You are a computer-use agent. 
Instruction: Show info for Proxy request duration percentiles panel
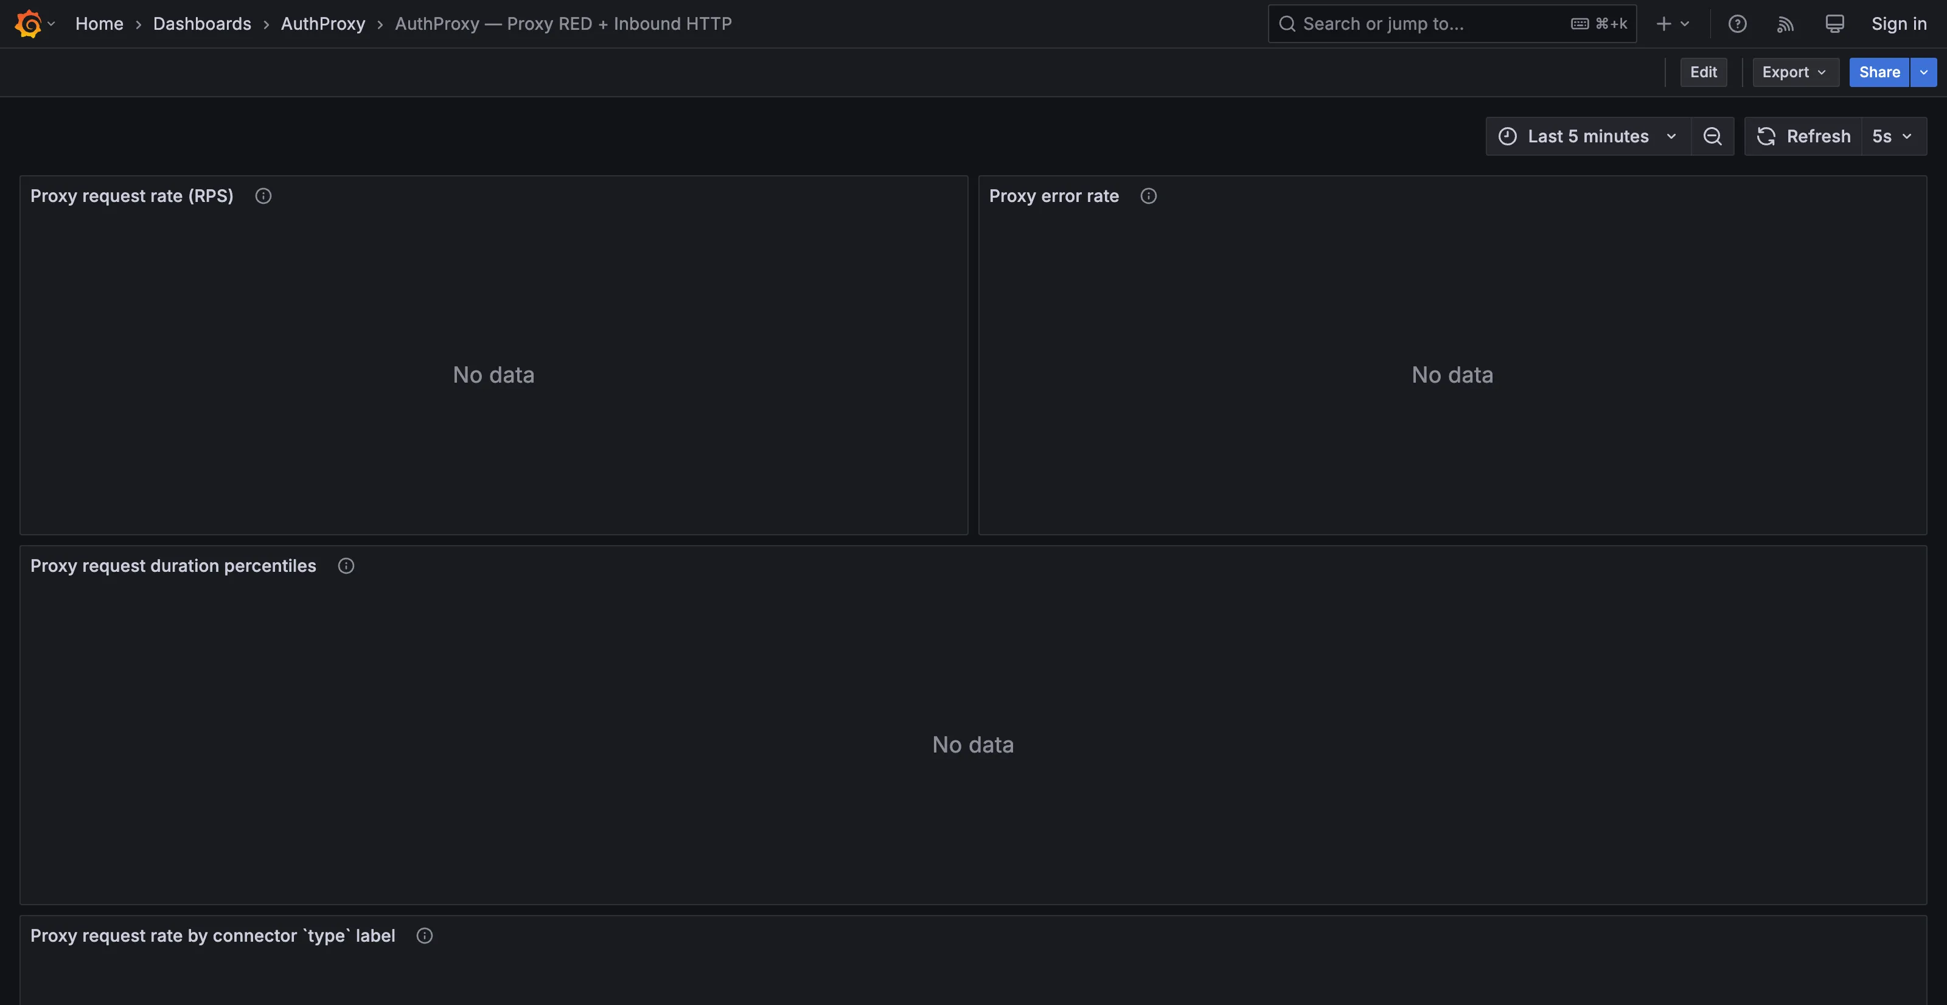346,565
